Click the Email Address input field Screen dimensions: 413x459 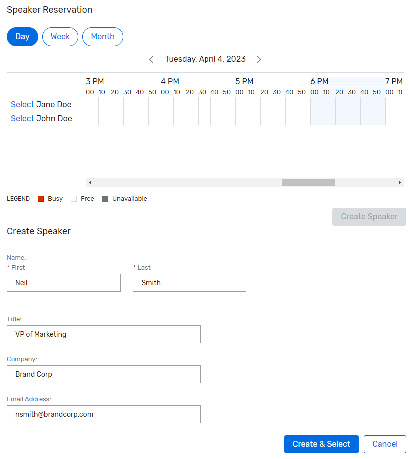click(104, 414)
